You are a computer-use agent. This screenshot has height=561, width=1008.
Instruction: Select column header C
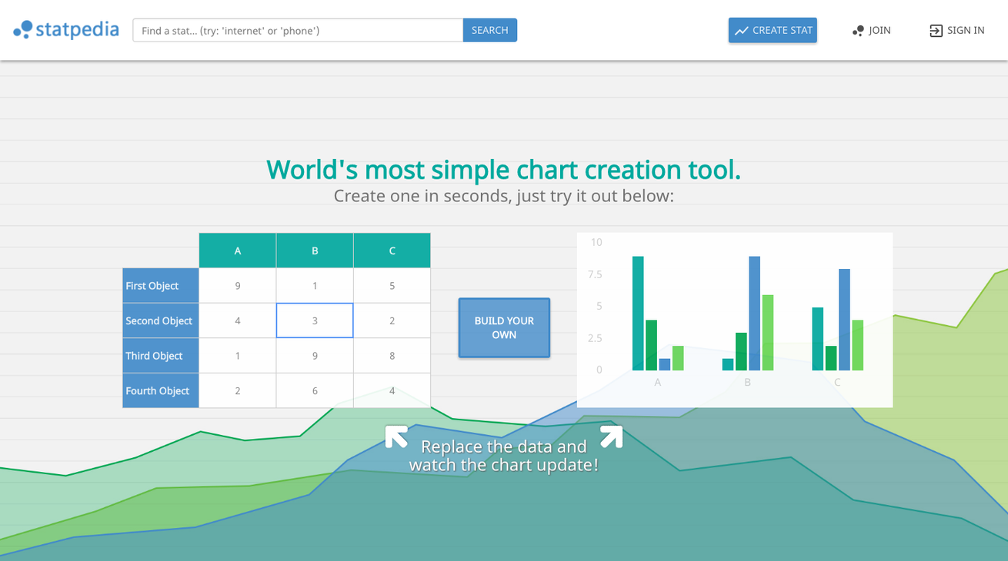click(x=392, y=251)
